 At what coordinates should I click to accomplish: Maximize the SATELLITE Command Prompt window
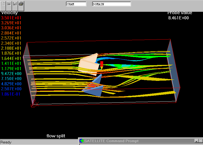[201, 141]
